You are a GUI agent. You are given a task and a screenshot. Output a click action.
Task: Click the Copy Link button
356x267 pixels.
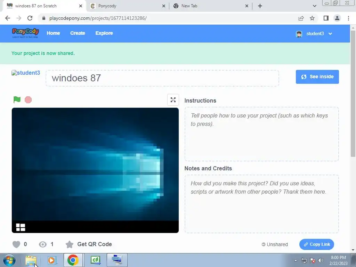pos(316,244)
